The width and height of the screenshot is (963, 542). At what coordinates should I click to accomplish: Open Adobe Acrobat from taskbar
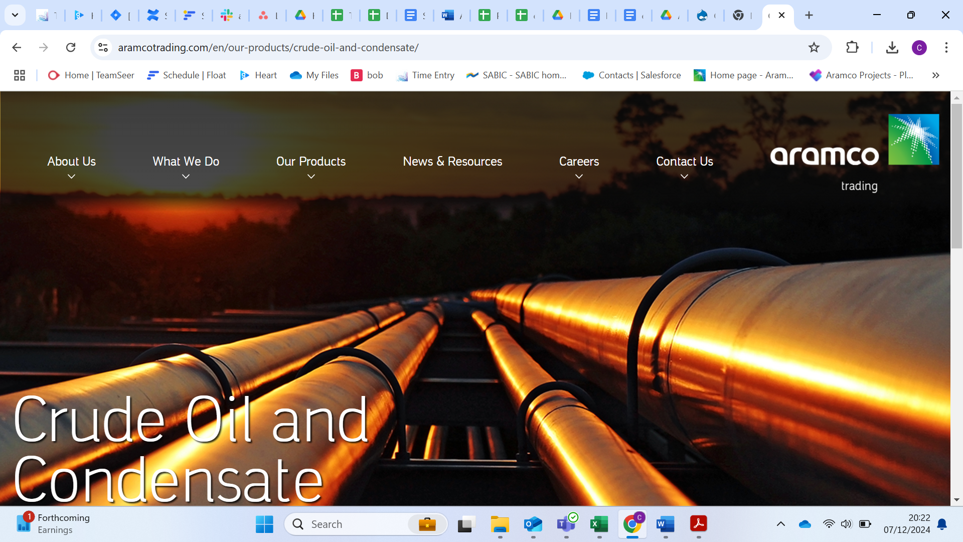point(698,524)
